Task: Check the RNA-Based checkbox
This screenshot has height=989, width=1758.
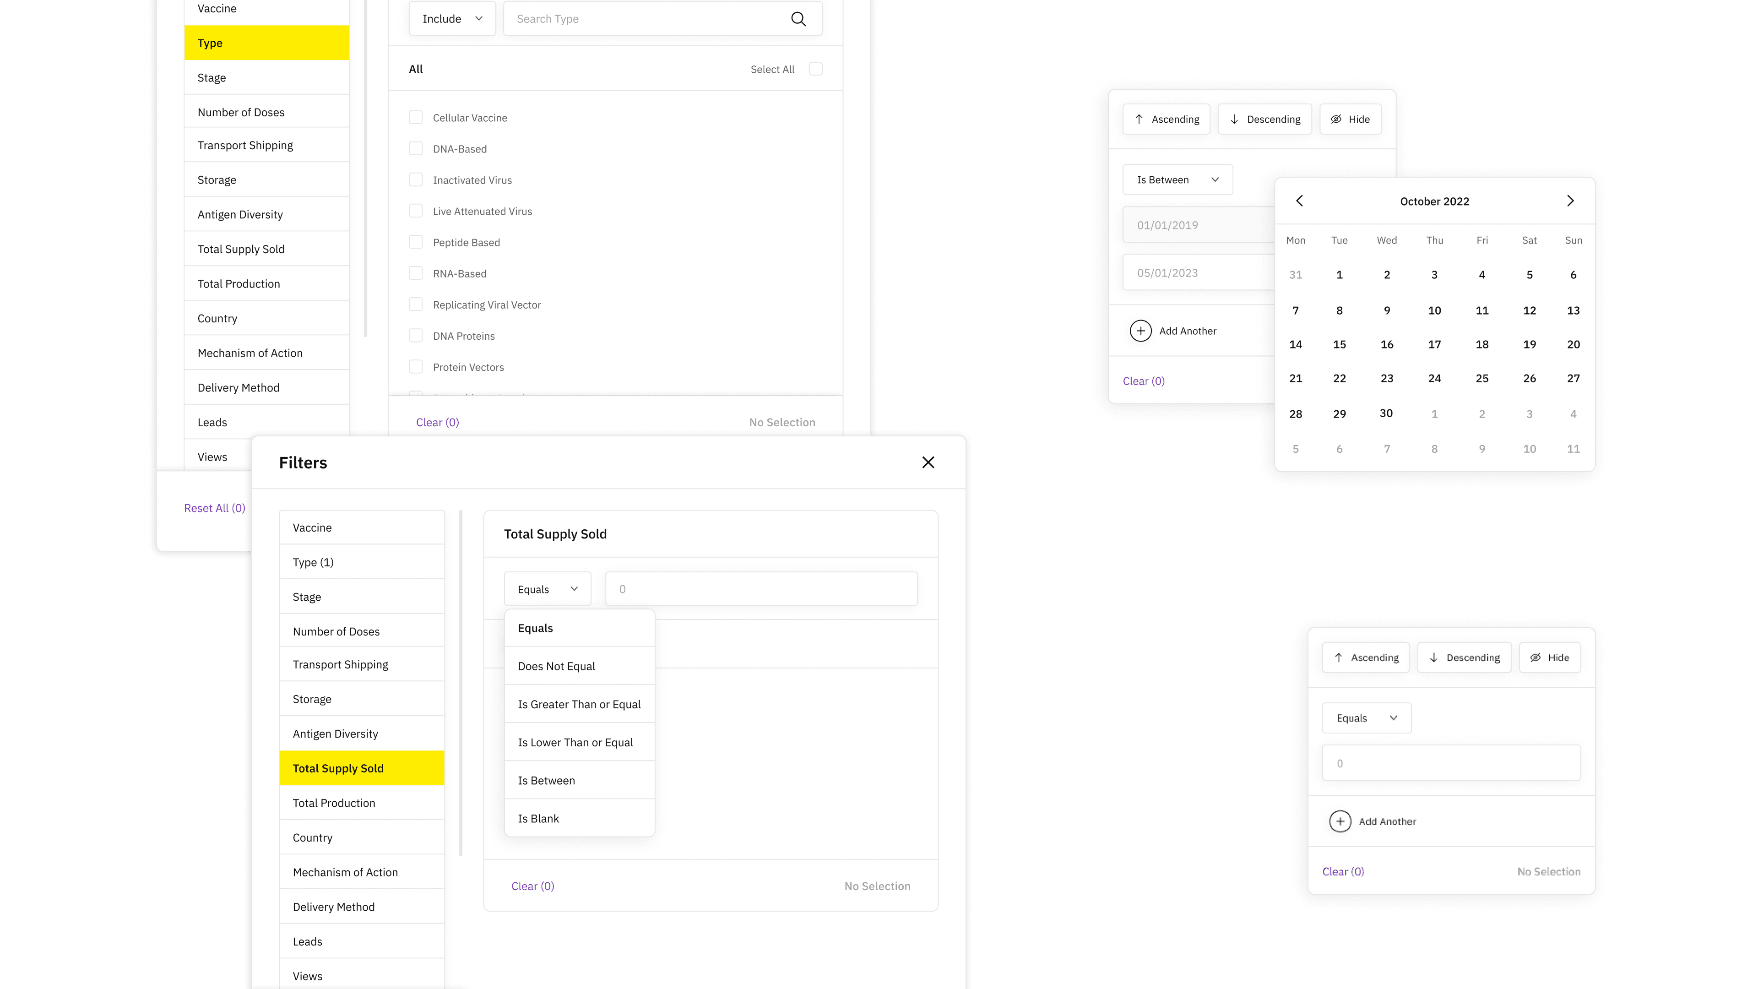Action: 416,274
